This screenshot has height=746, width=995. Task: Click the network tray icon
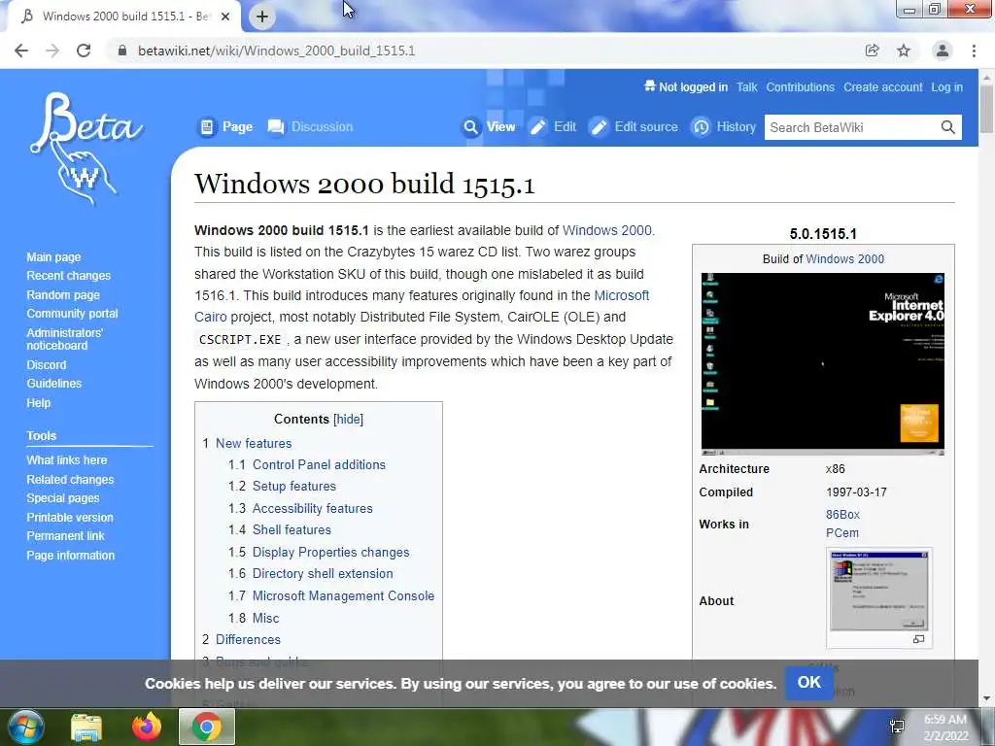coord(897,727)
